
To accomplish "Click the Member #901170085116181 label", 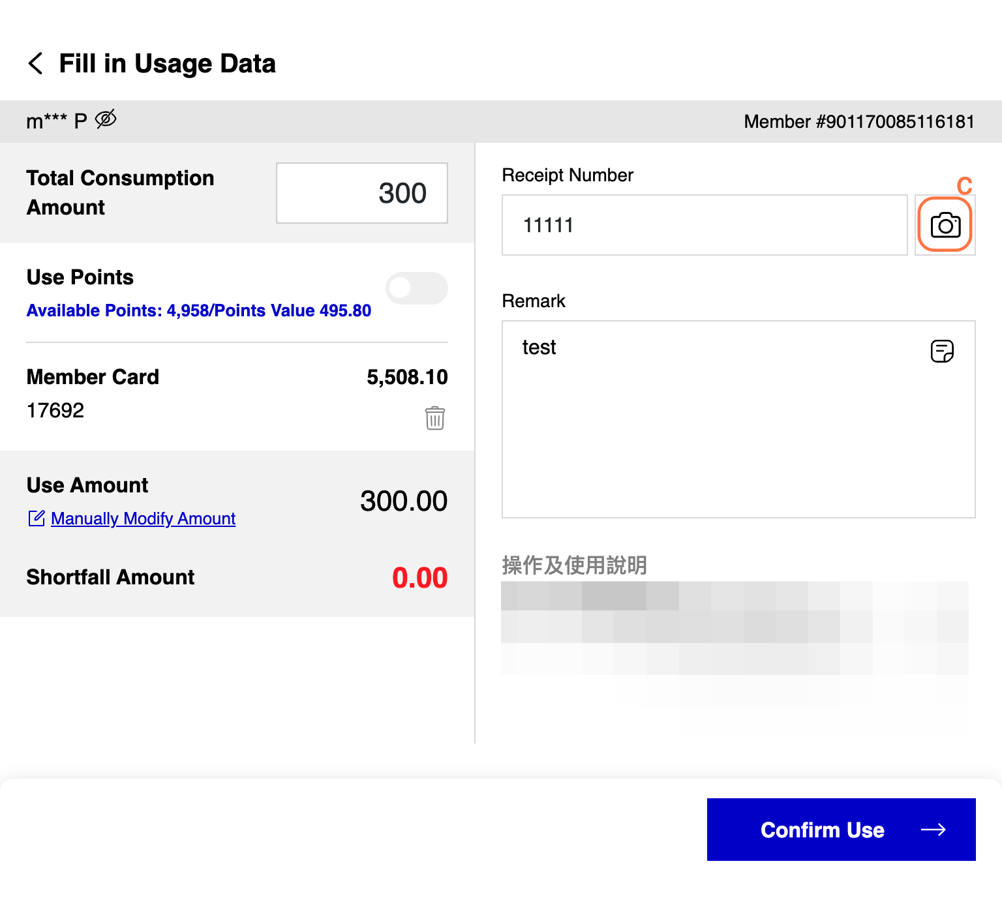I will point(859,122).
